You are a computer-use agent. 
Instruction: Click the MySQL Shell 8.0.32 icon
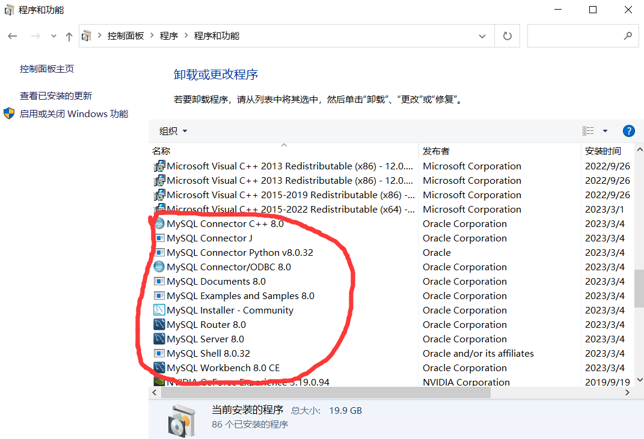click(159, 353)
